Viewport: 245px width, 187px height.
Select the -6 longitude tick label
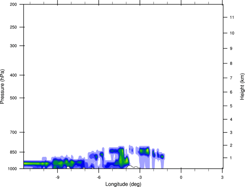pos(99,177)
